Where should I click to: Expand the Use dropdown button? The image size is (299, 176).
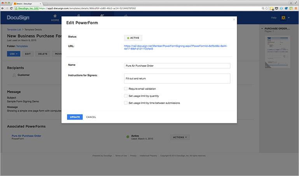(x=14, y=54)
